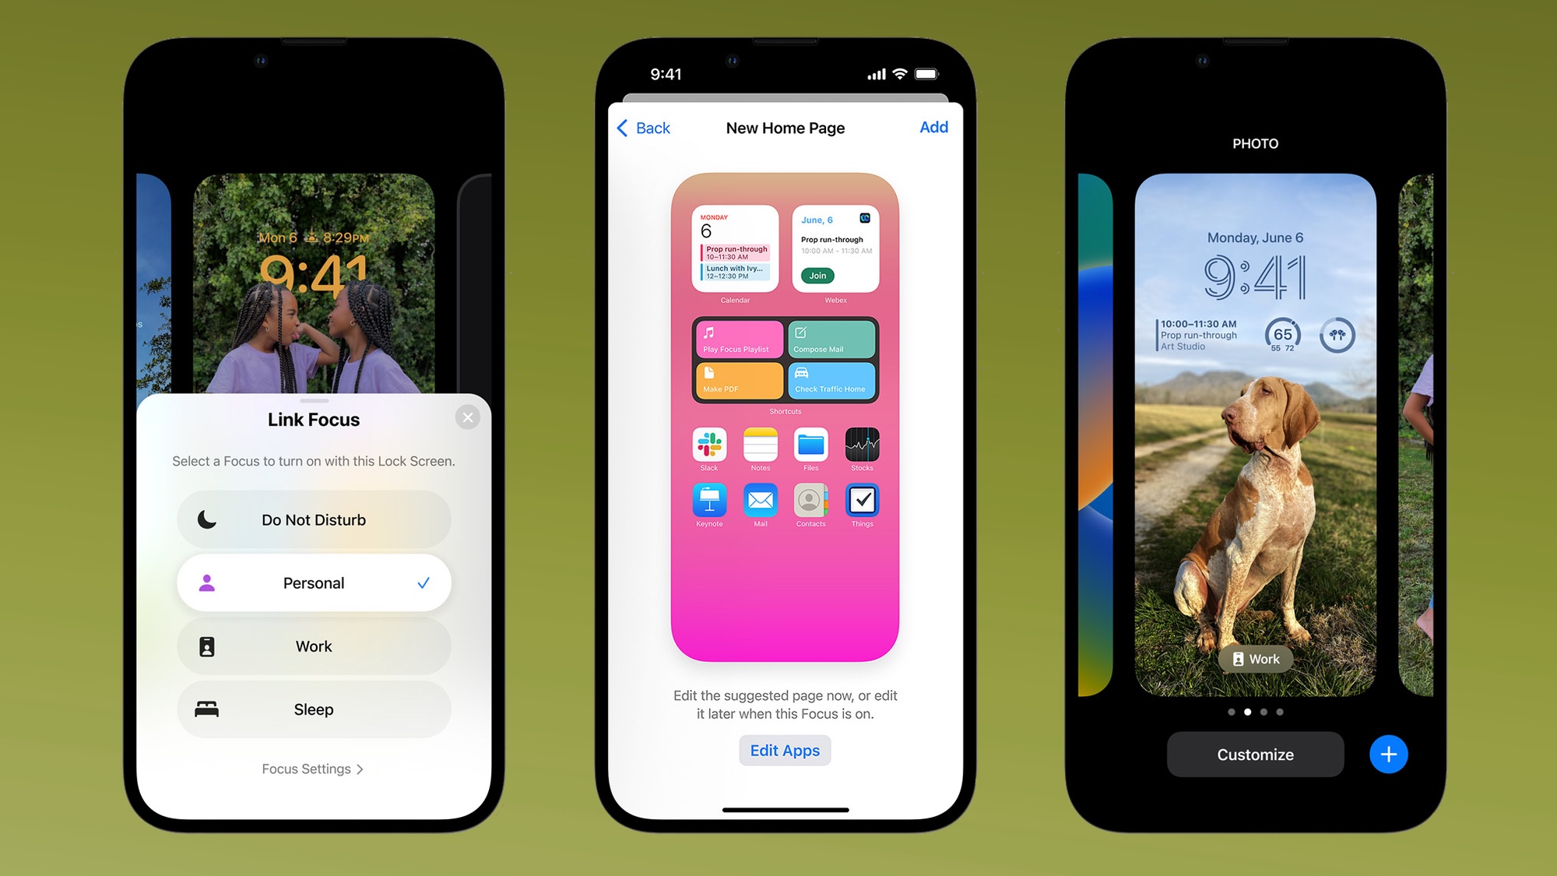This screenshot has height=876, width=1557.
Task: Open the Contacts app icon
Action: click(810, 501)
